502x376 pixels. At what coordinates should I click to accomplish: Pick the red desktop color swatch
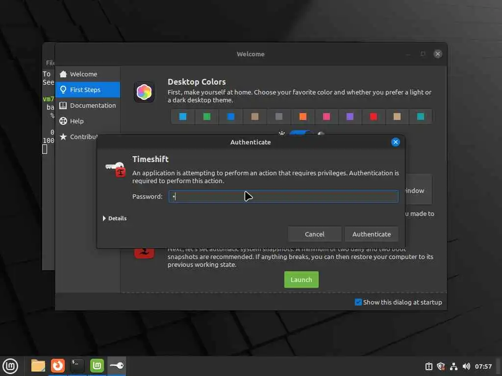(373, 117)
